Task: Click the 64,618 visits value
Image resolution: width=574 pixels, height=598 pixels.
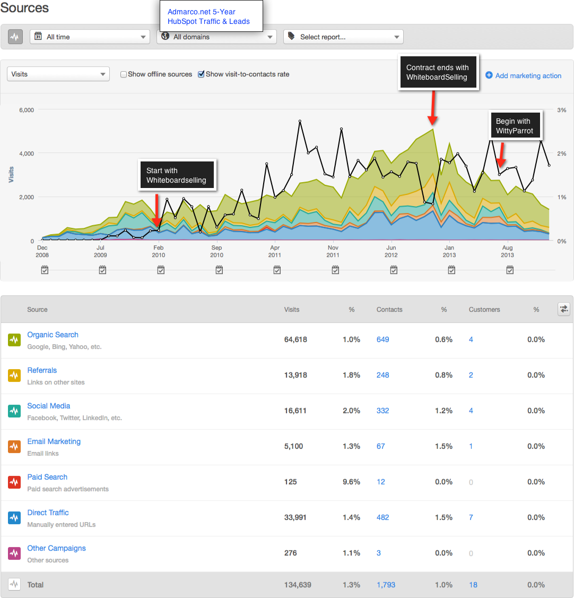Action: [x=295, y=339]
